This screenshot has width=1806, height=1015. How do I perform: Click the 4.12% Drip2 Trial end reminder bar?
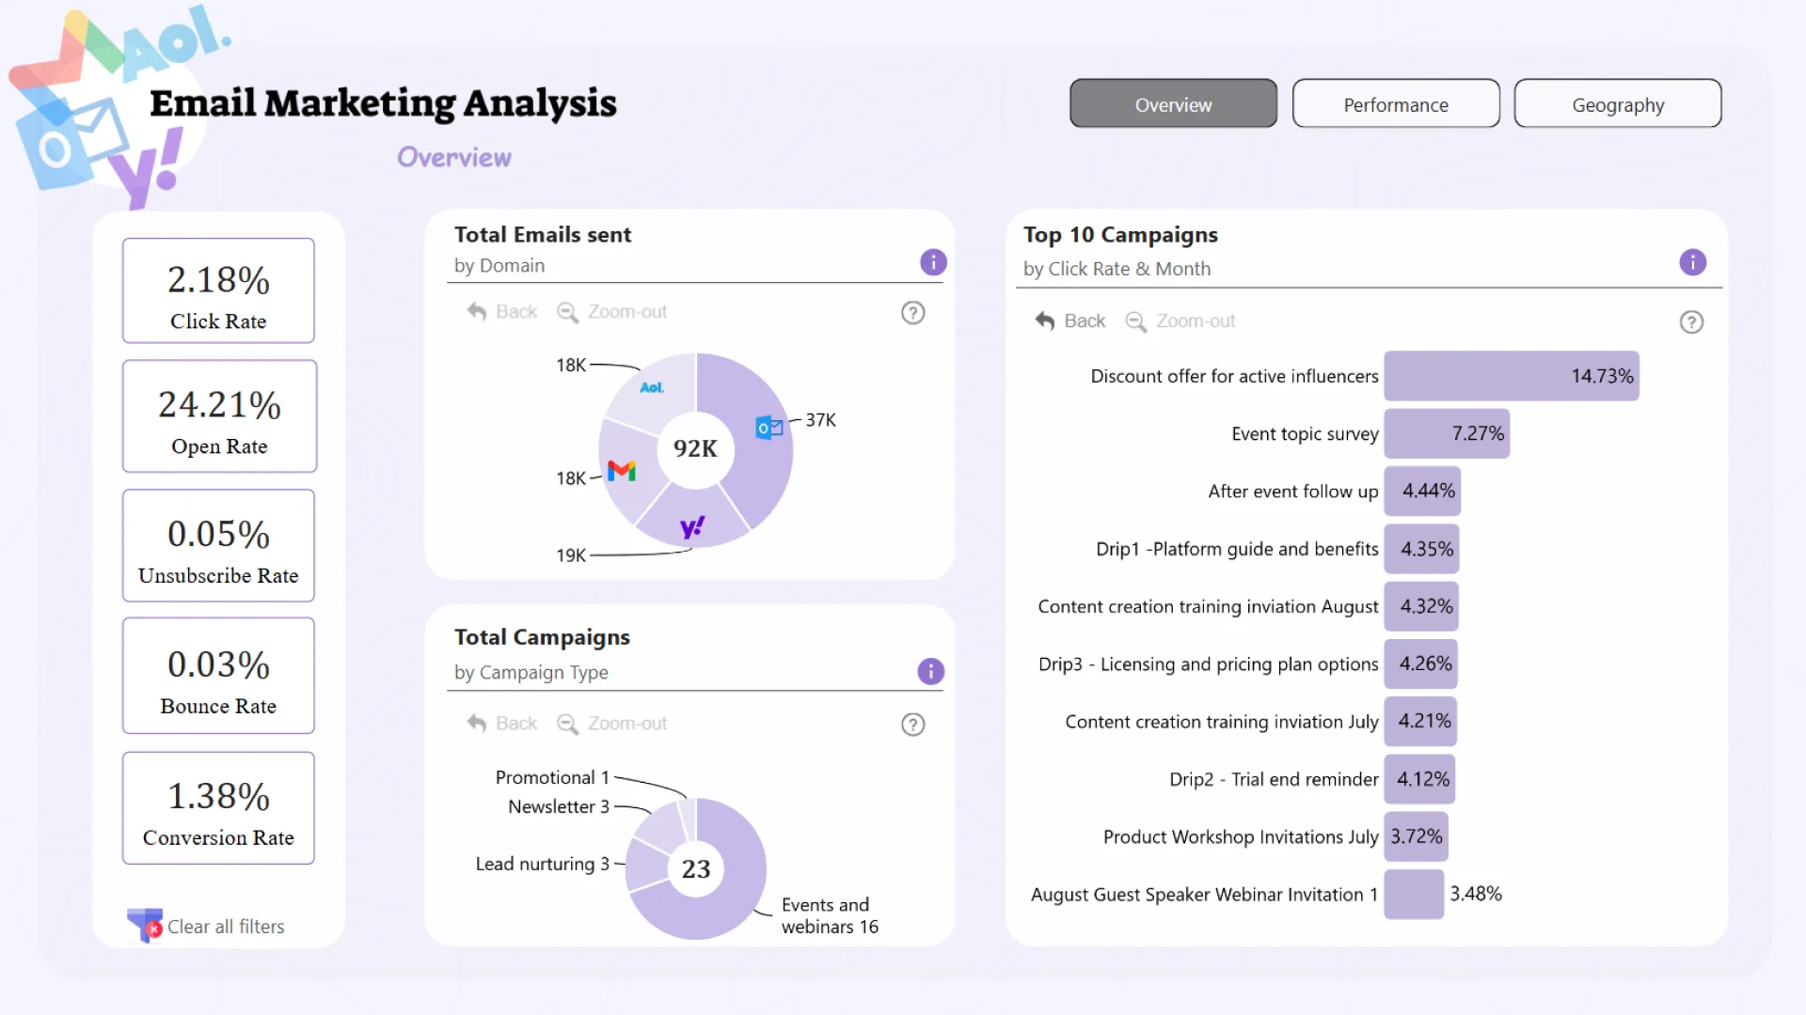point(1419,779)
